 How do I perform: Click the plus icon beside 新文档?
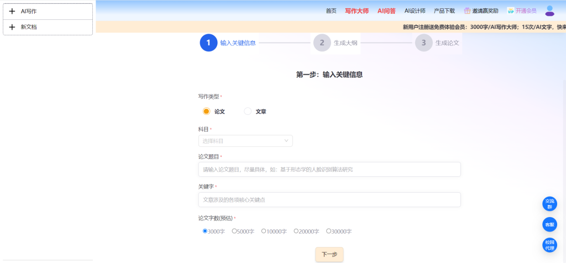point(12,27)
